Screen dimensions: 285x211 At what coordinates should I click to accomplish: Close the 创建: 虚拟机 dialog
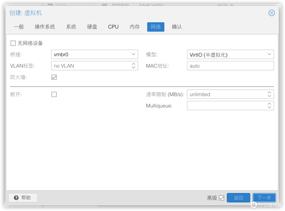[x=272, y=13]
